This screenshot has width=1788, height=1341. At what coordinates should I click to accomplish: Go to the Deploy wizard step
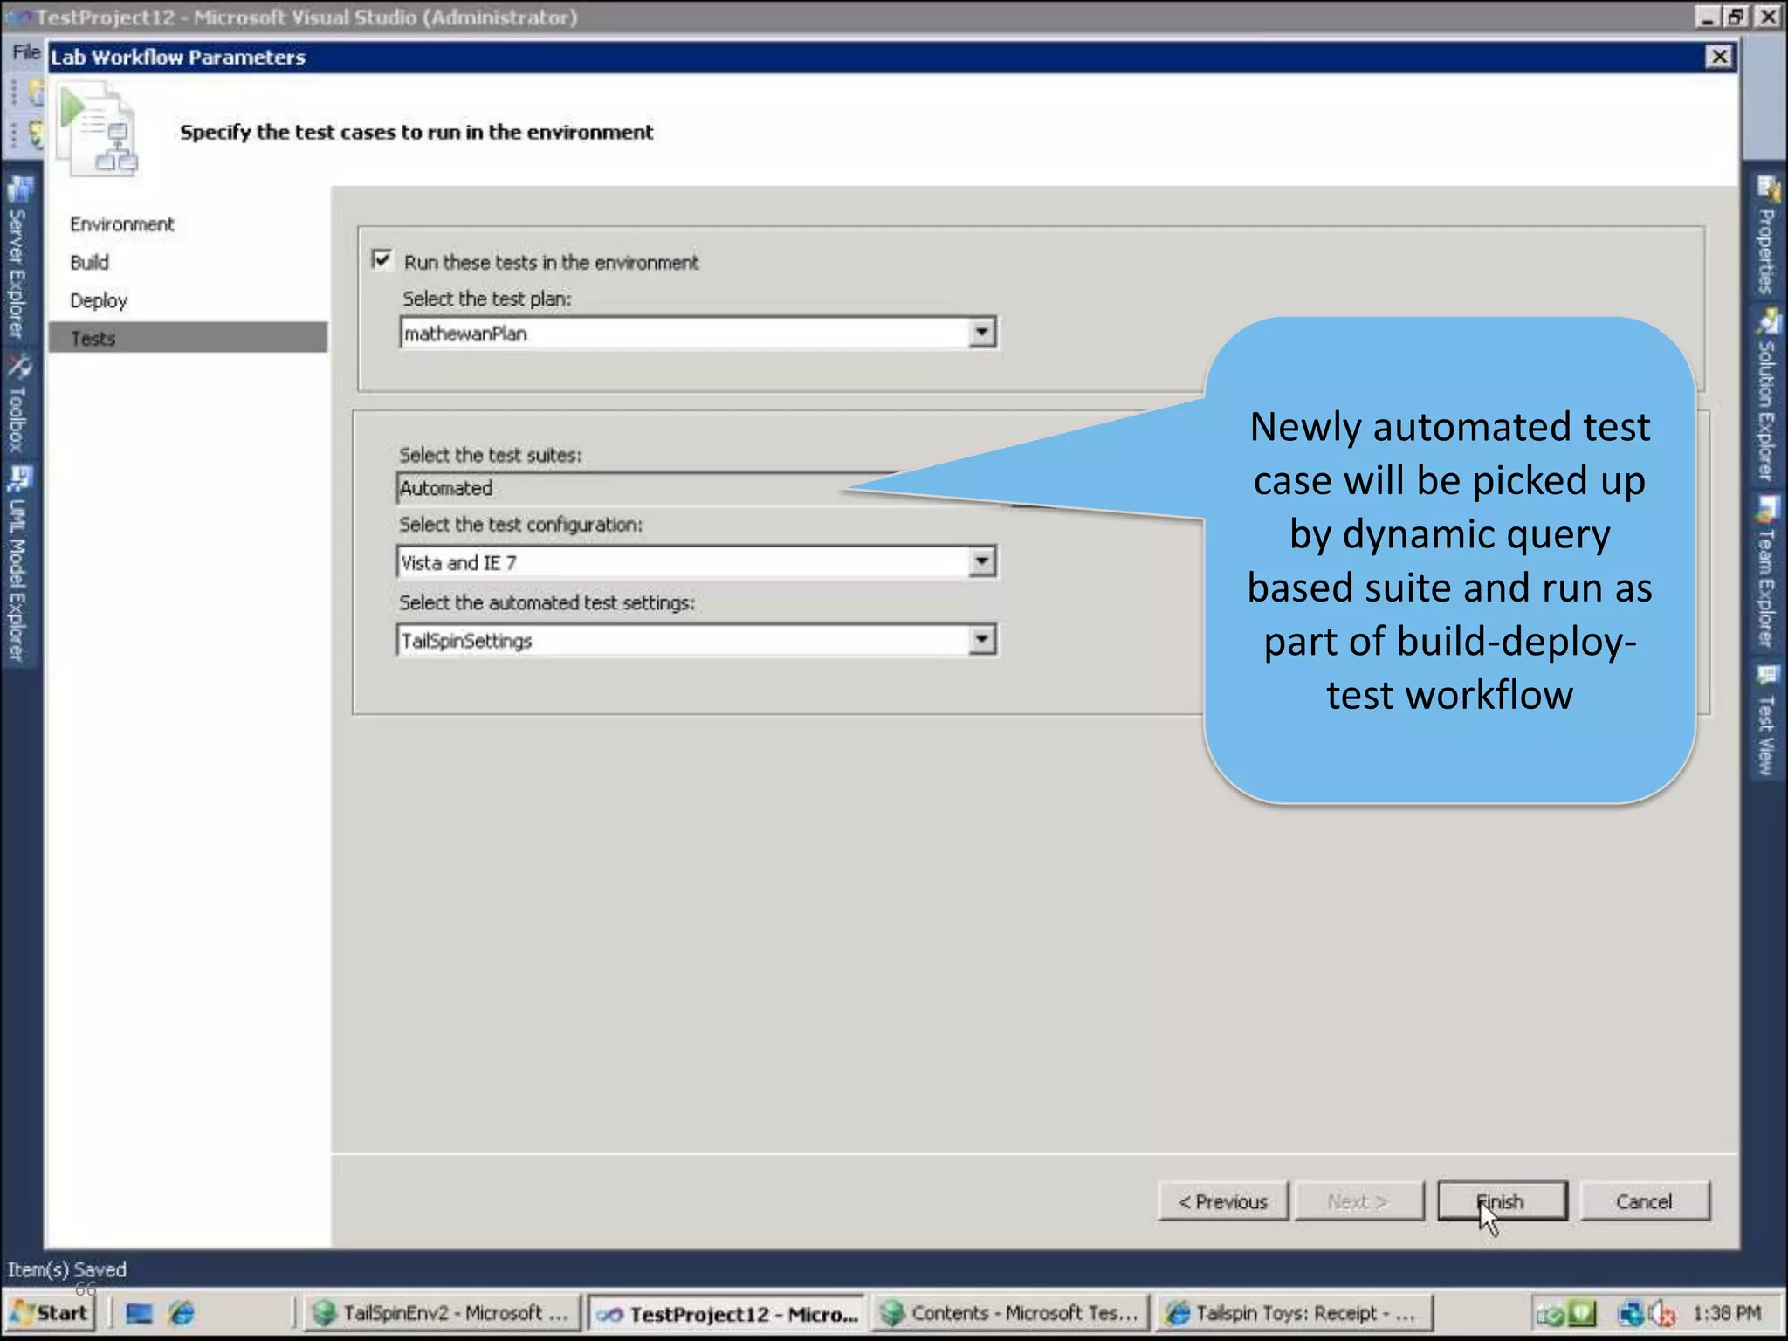point(99,300)
